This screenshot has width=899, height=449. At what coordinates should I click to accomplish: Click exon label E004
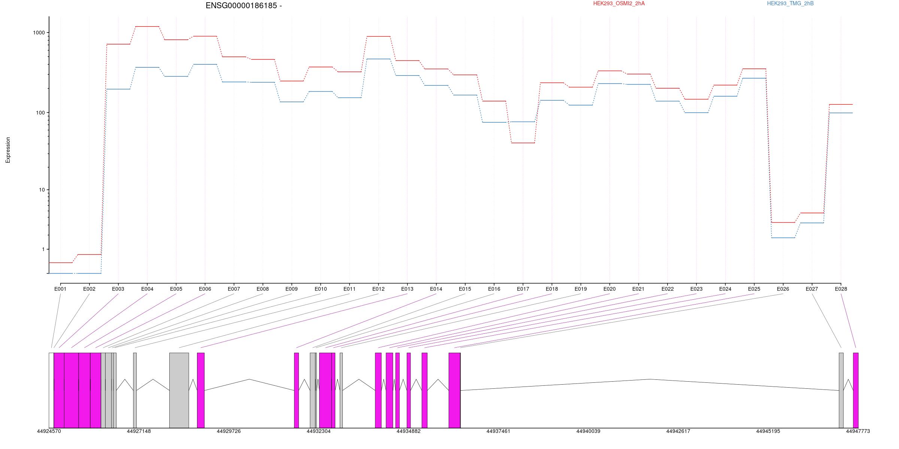(147, 289)
